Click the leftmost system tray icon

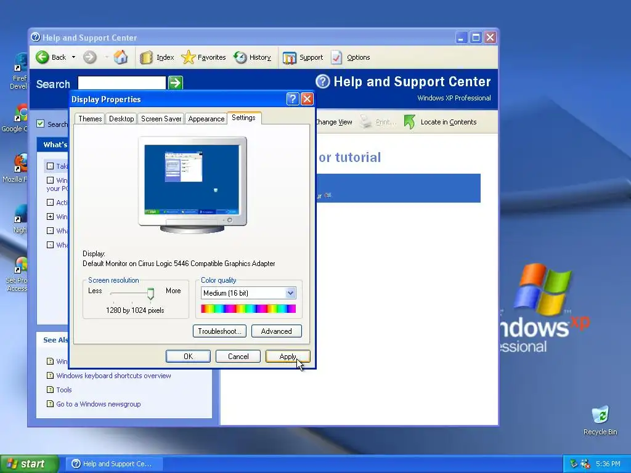point(574,464)
